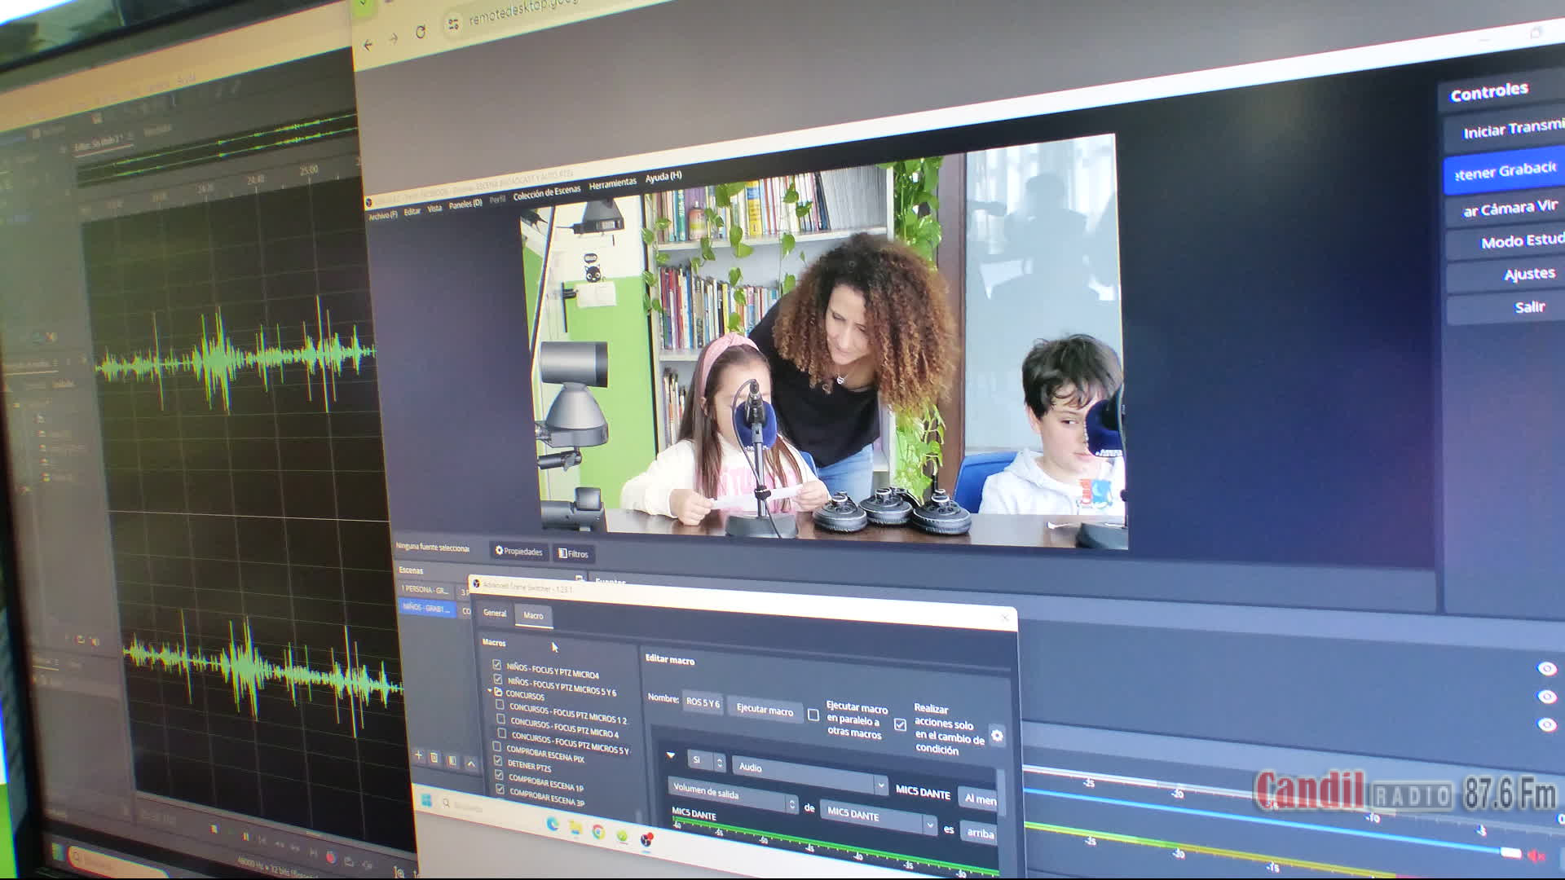
Task: Collapse the CONCURSOS macro folder
Action: click(491, 691)
